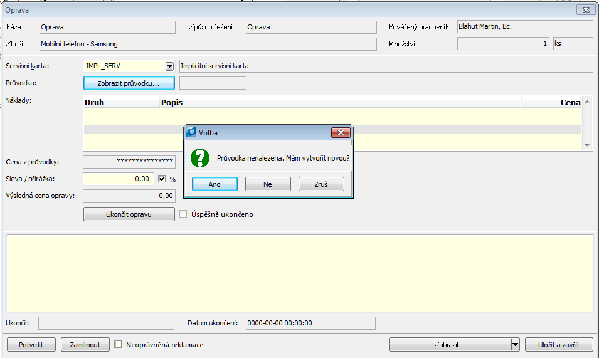Click the large yellow notes text area
The height and width of the screenshot is (358, 599).
tap(300, 273)
